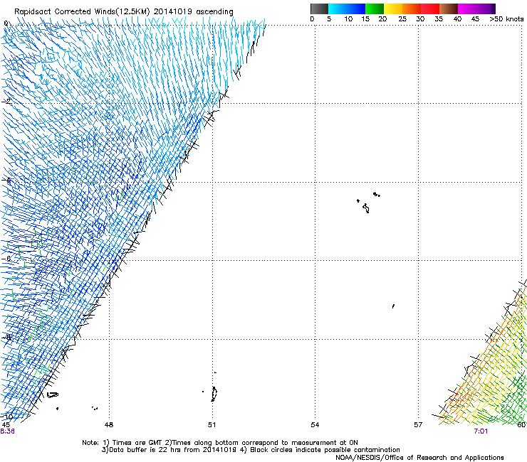Click the small island outline near 56°E, 7°S
Image resolution: width=527 pixels, height=462 pixels.
[x=393, y=306]
